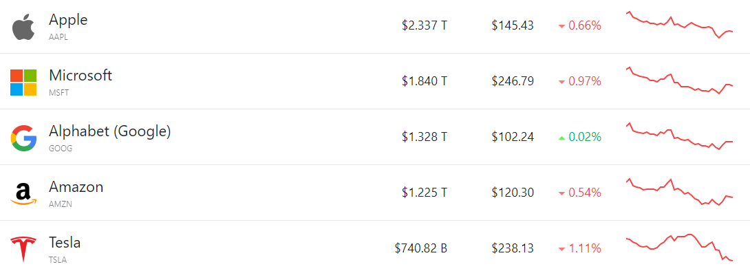The width and height of the screenshot is (750, 271).
Task: Click Google's green 0.02% change indicator
Action: tap(579, 137)
